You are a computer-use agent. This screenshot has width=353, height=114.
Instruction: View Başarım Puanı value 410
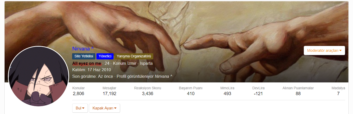click(x=191, y=94)
